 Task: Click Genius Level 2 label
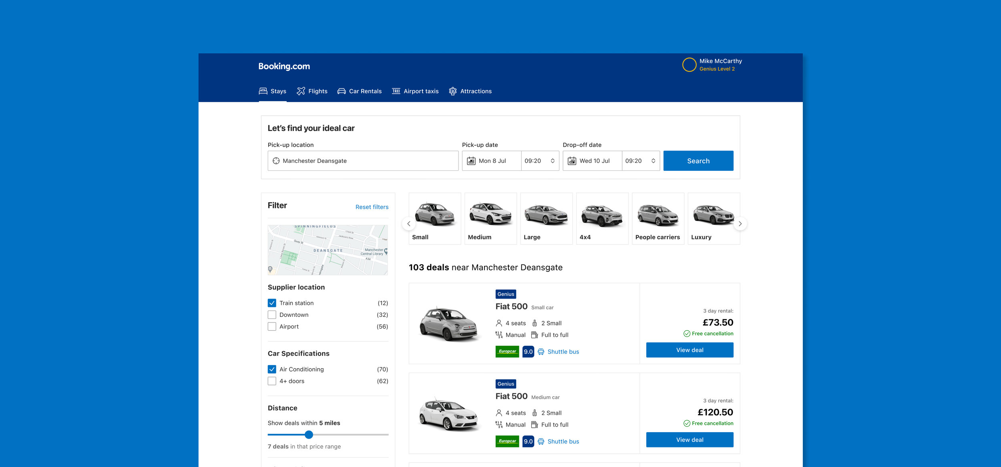pos(717,69)
